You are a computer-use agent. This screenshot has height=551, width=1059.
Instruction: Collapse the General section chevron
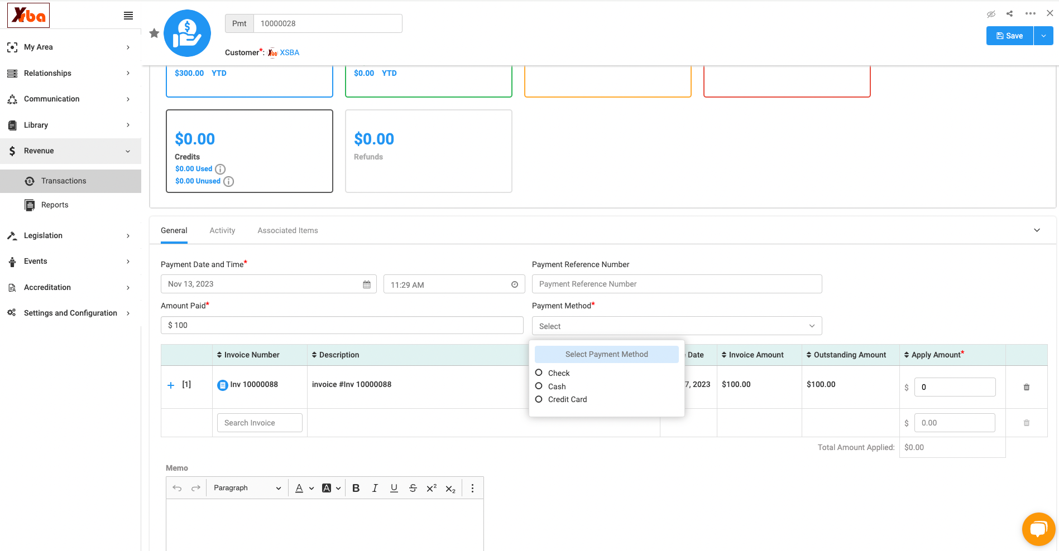(1037, 230)
